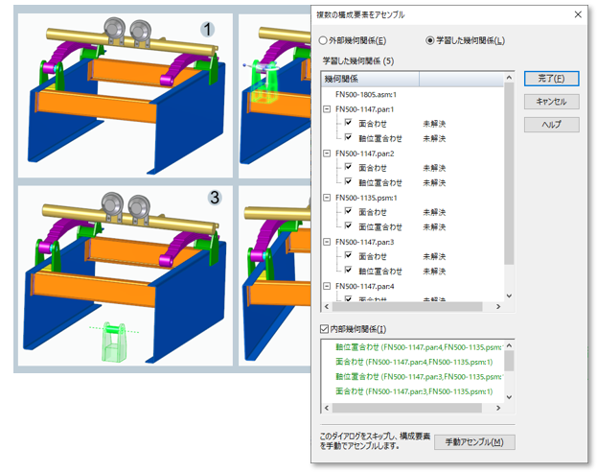
Task: Select the FN500-1805.asm:1 tree row
Action: [366, 95]
